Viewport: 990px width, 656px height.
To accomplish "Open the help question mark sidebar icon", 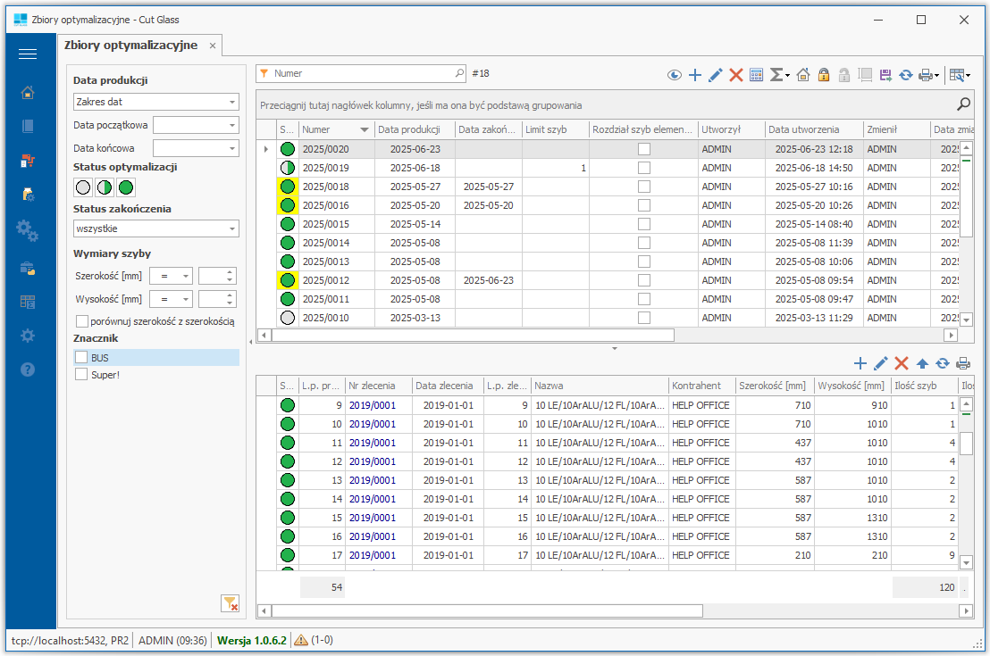I will coord(28,370).
